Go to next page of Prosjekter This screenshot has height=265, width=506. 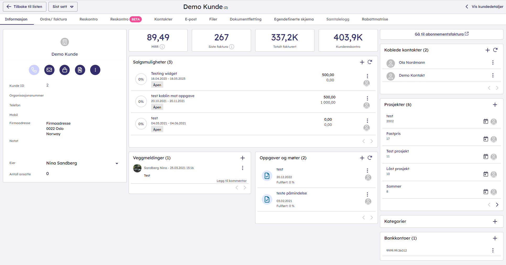click(x=497, y=205)
